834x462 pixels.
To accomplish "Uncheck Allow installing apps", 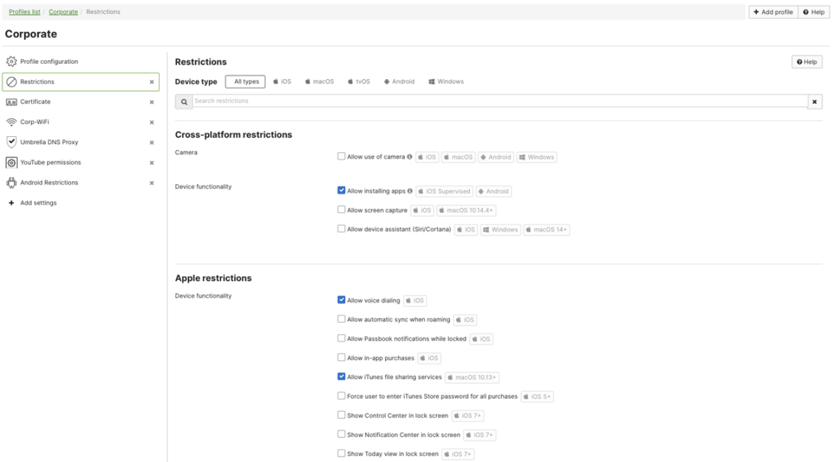I will click(341, 191).
